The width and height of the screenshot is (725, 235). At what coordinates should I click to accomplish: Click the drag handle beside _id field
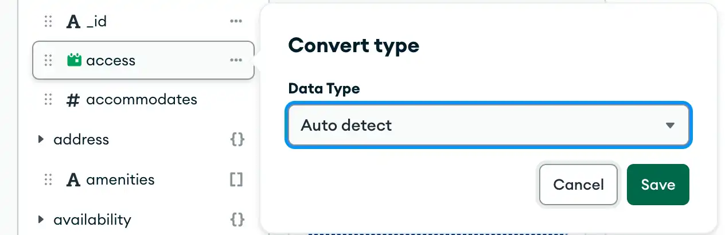tap(48, 22)
